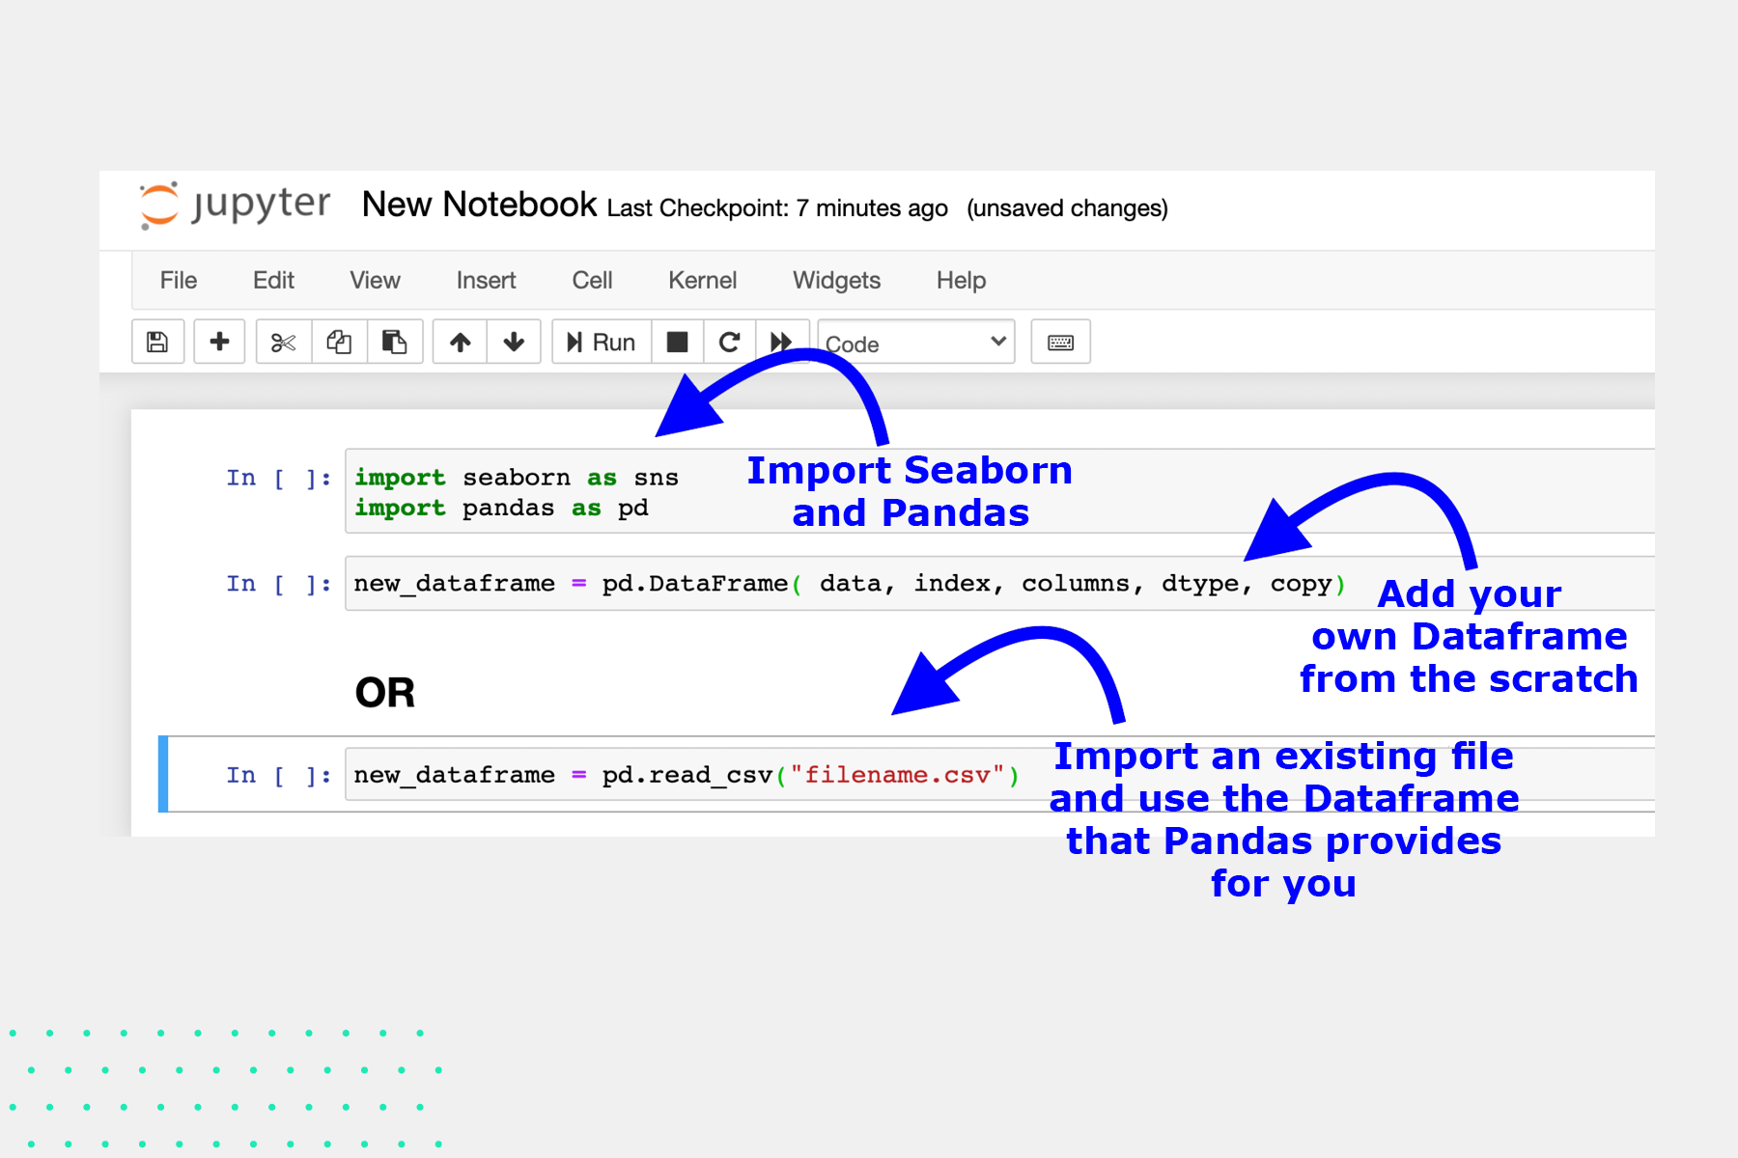
Task: Open the Help menu
Action: pos(961,280)
